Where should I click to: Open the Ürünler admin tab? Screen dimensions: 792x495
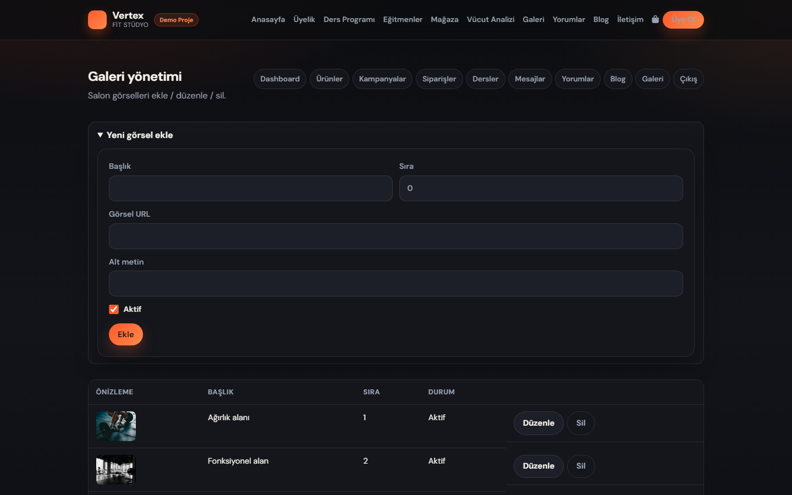(329, 79)
